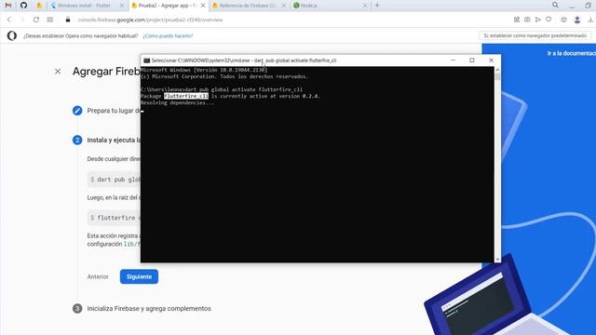
Task: Click the cmd scrollbar down arrow
Action: click(497, 259)
